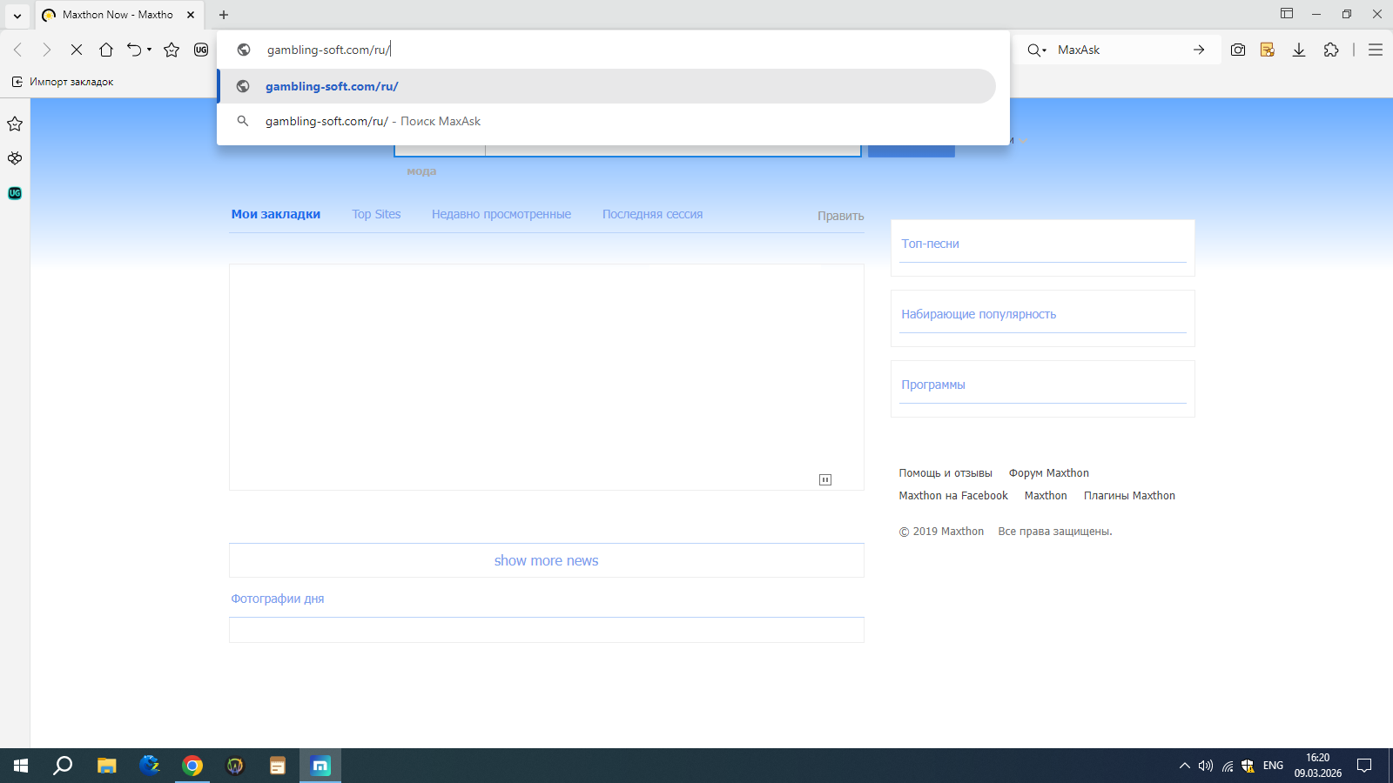This screenshot has width=1393, height=783.
Task: Open the screenshot capture tool
Action: pos(1238,50)
